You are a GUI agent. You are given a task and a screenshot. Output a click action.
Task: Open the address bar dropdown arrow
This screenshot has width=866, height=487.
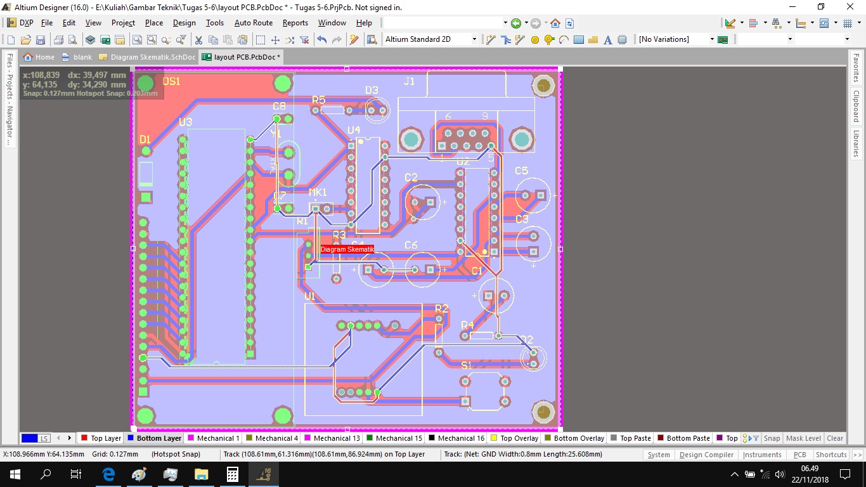click(505, 23)
